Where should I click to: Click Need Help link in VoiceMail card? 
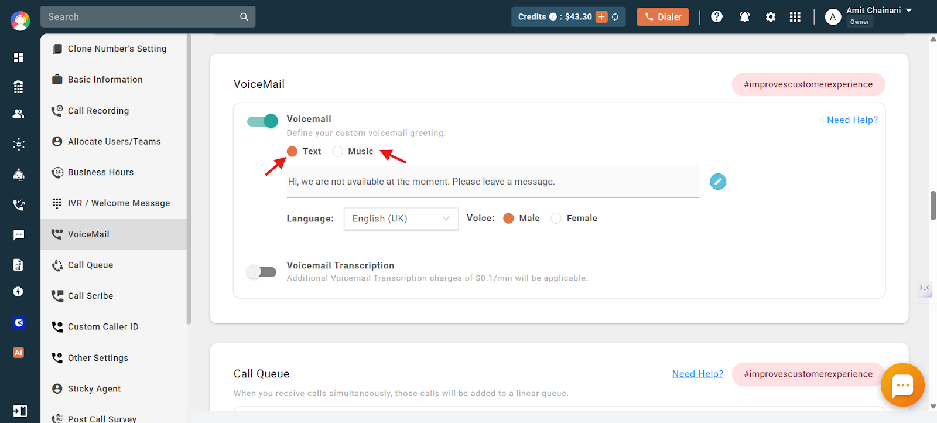852,120
